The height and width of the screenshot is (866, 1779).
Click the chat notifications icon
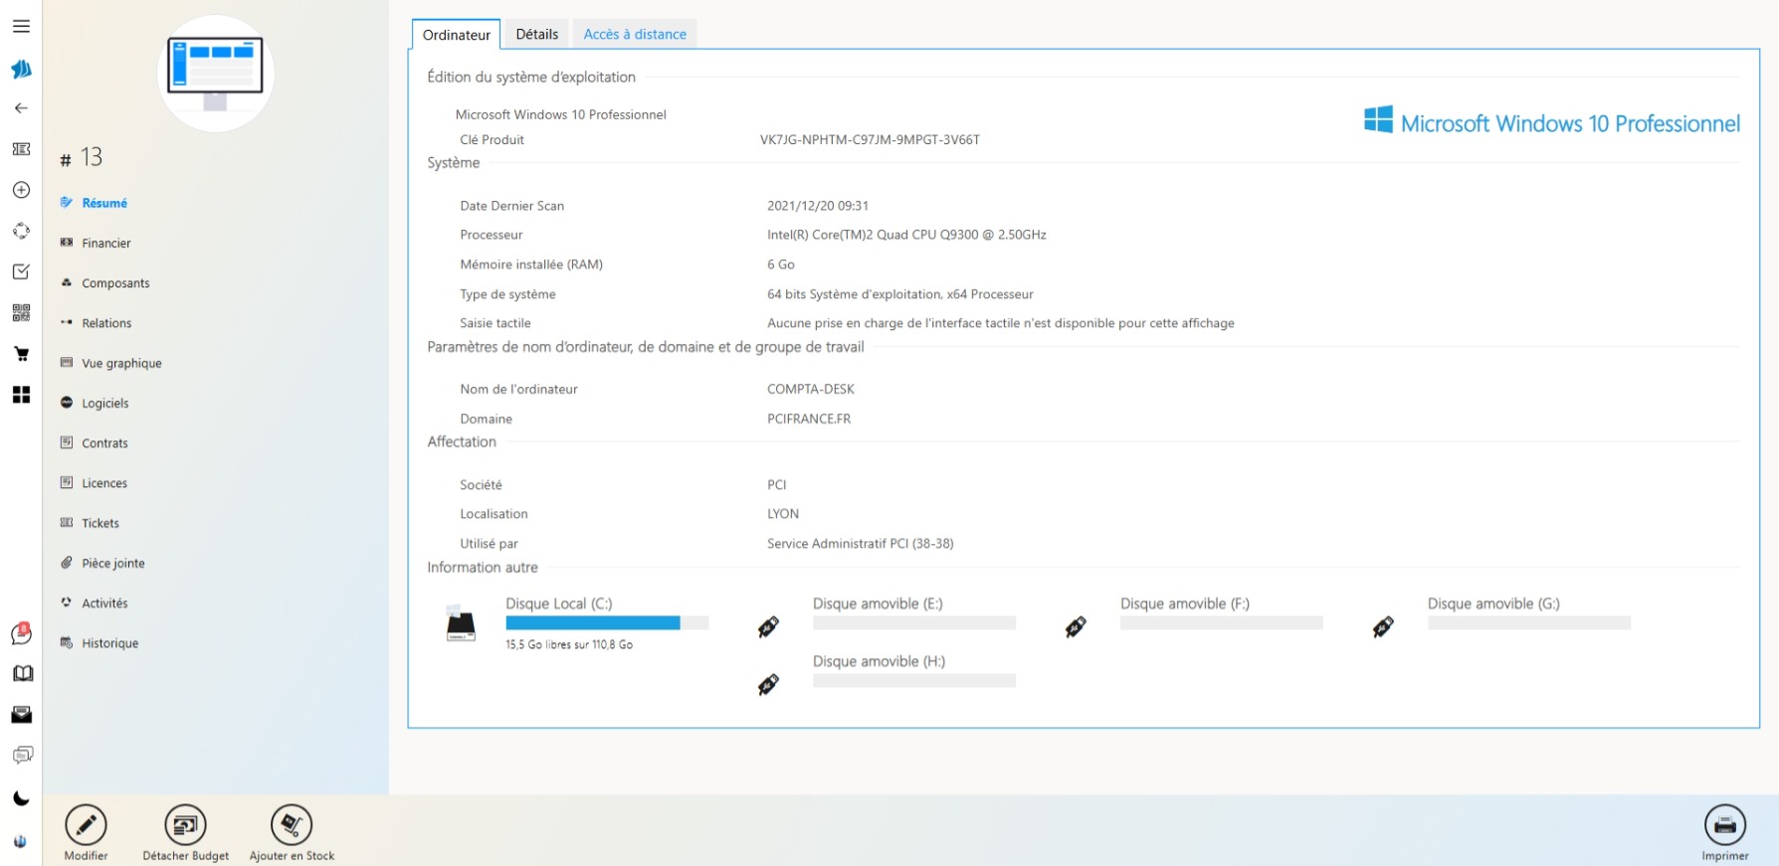(21, 633)
